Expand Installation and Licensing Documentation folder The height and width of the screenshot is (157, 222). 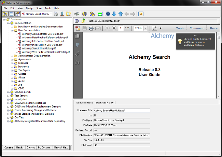point(12,27)
